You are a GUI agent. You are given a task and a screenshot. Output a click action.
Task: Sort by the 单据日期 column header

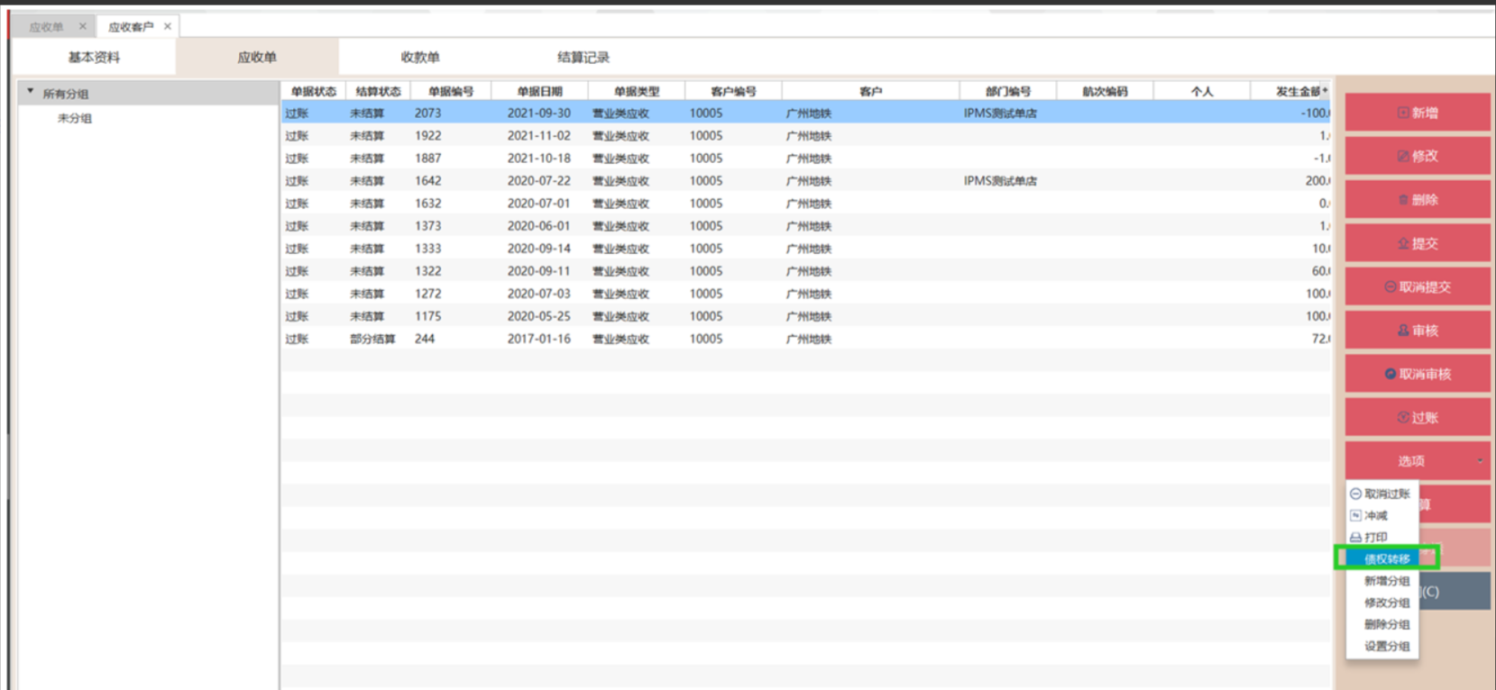(x=539, y=91)
